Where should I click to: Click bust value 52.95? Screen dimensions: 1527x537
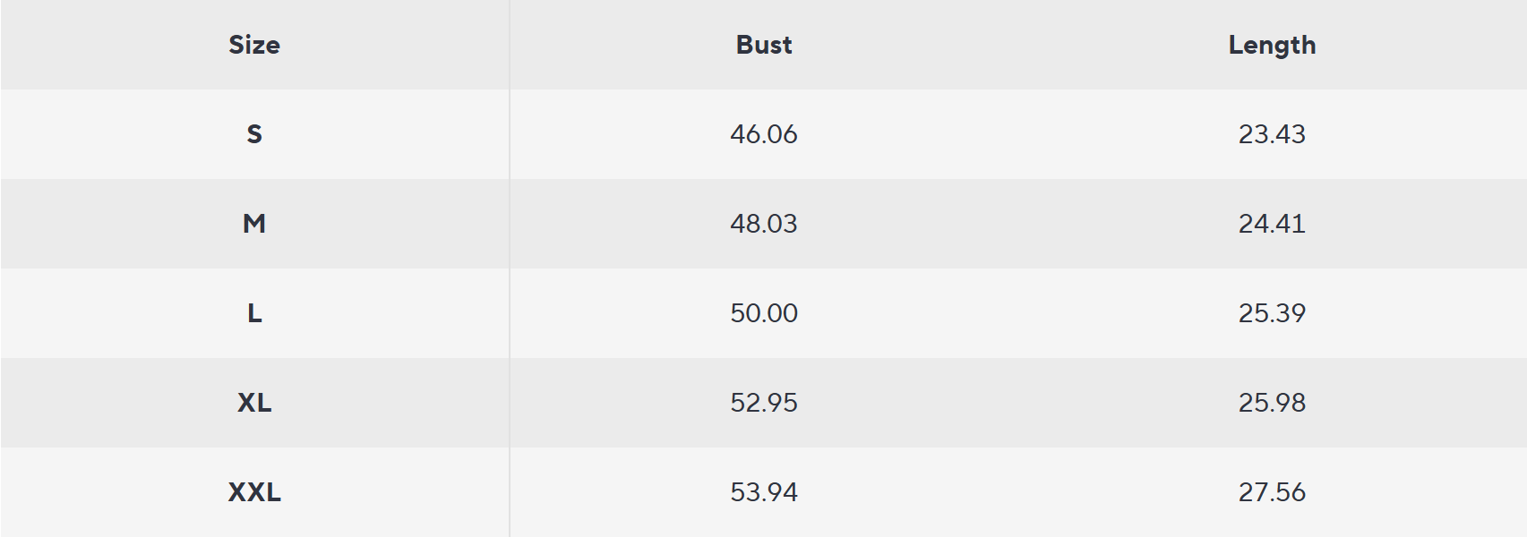pyautogui.click(x=764, y=403)
